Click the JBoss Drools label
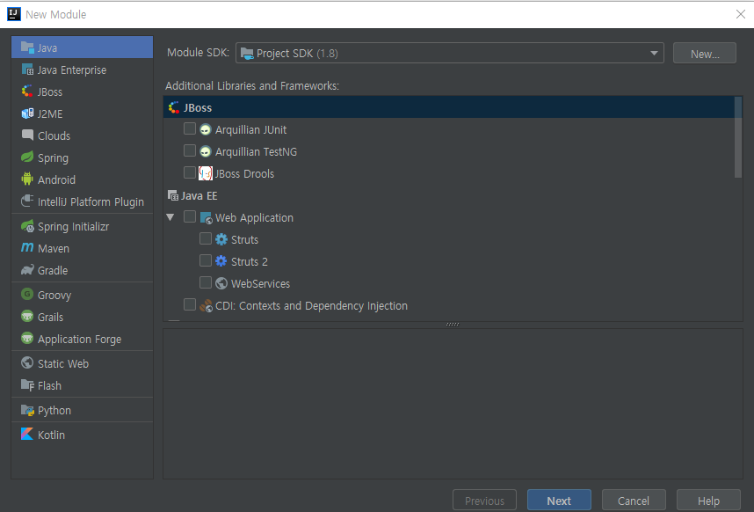Viewport: 754px width, 512px height. point(244,173)
